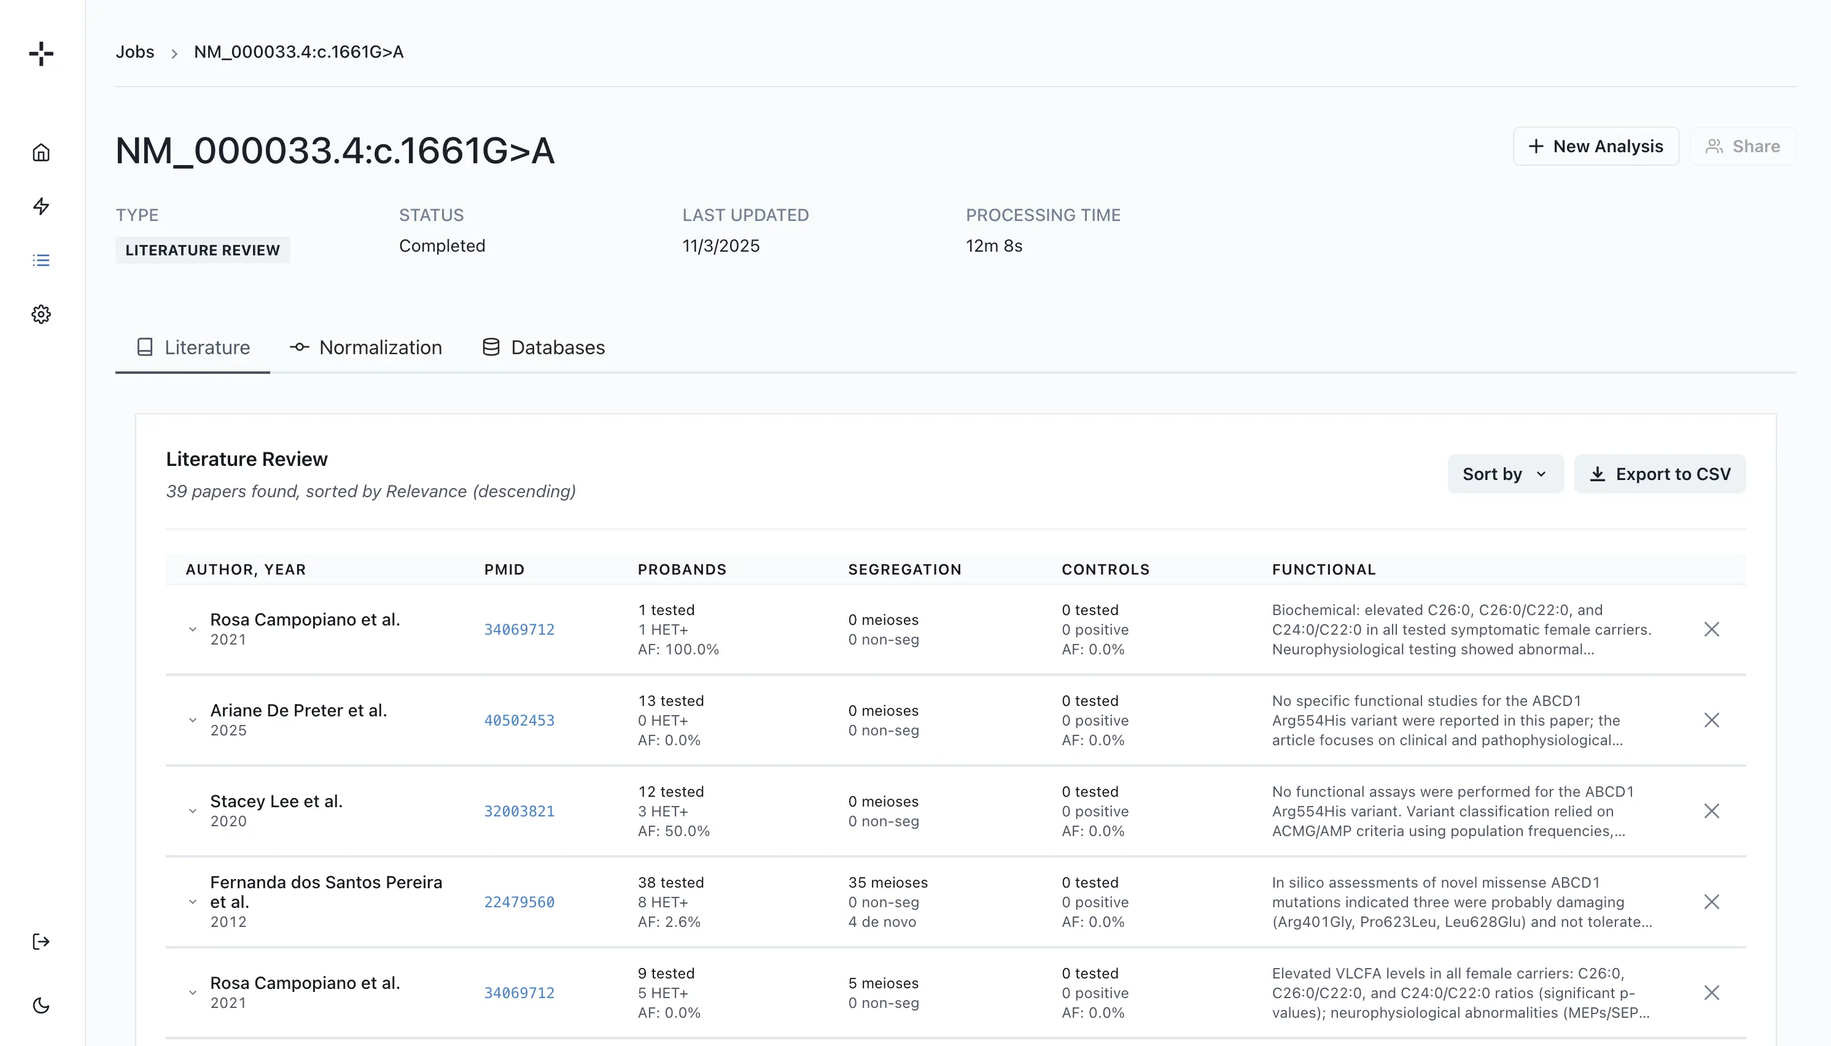This screenshot has width=1831, height=1046.
Task: Navigate back via the Jobs breadcrumb
Action: 135,52
